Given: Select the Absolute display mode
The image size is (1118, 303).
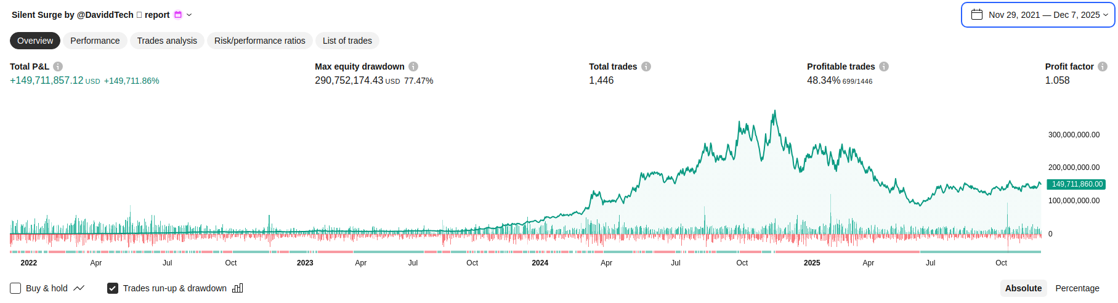Looking at the screenshot, I should [1023, 288].
